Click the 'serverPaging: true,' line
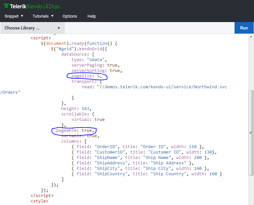254x205 pixels. click(96, 65)
